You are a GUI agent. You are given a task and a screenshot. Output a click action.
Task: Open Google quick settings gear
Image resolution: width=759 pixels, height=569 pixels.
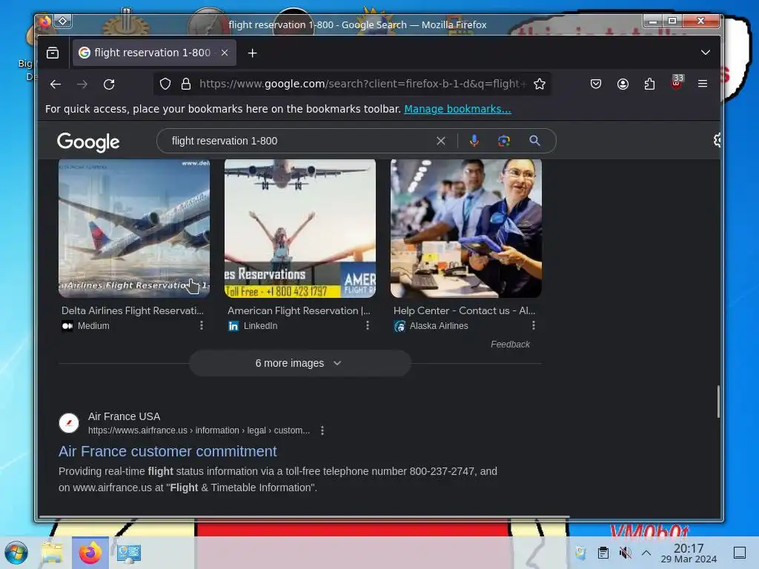[717, 140]
